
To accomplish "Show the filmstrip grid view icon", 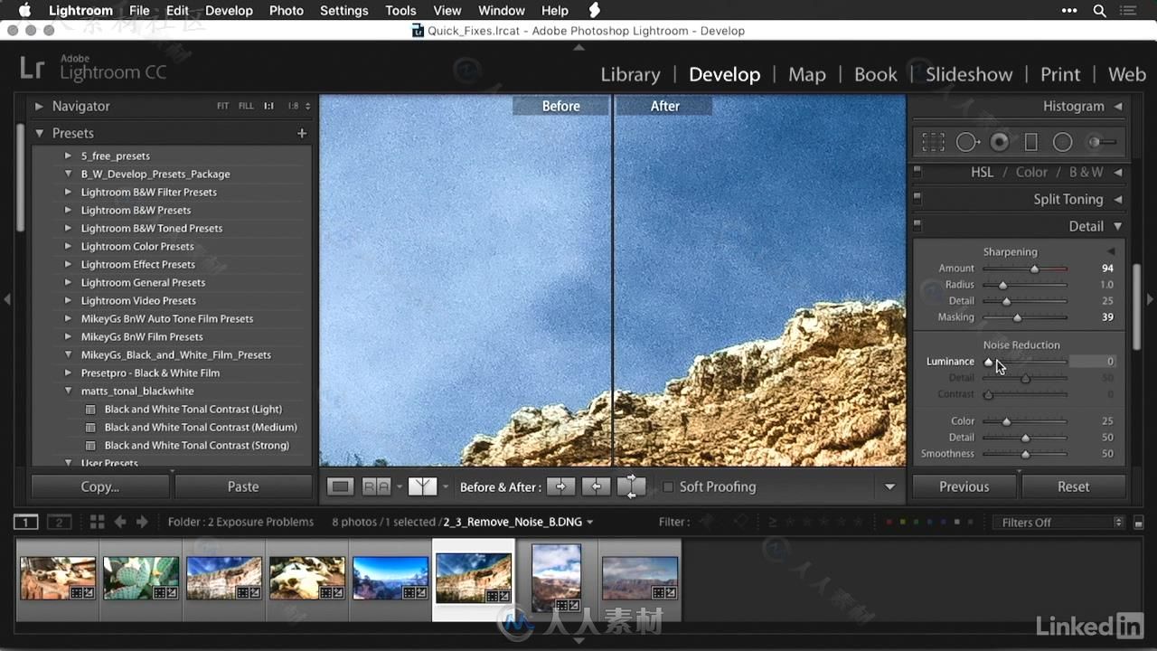I will [x=97, y=522].
